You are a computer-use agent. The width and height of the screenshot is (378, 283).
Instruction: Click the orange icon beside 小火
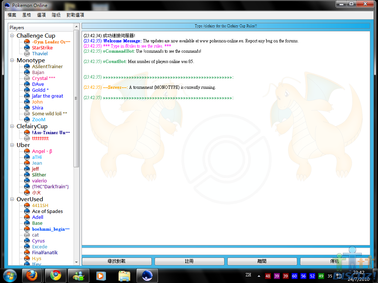click(x=27, y=192)
